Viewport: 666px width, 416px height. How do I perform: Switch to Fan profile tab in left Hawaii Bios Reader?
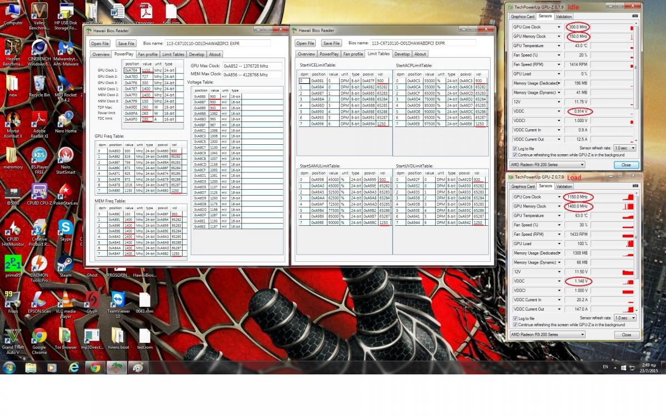click(148, 54)
